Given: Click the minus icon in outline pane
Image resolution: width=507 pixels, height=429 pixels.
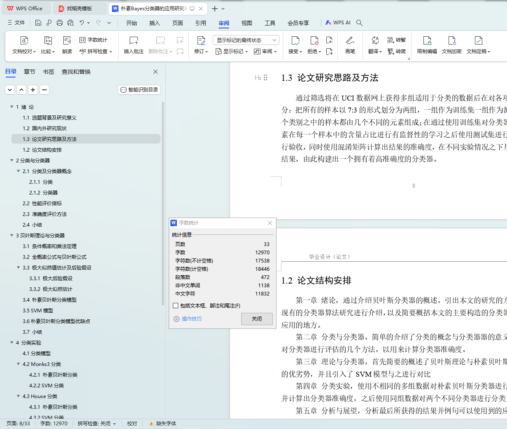Looking at the screenshot, I should [x=44, y=90].
